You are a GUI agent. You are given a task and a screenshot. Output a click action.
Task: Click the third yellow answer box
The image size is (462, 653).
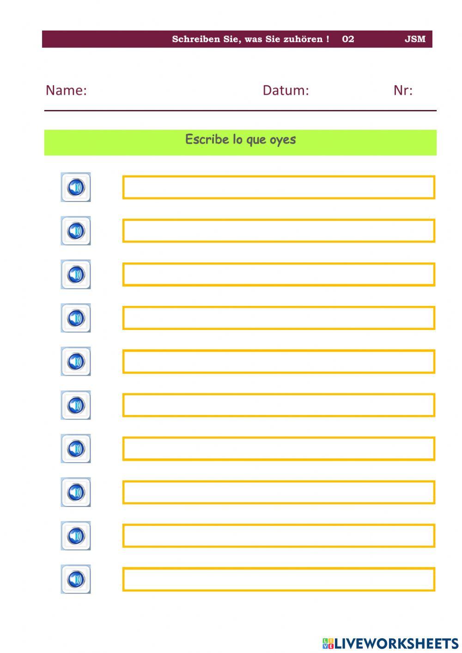(279, 275)
